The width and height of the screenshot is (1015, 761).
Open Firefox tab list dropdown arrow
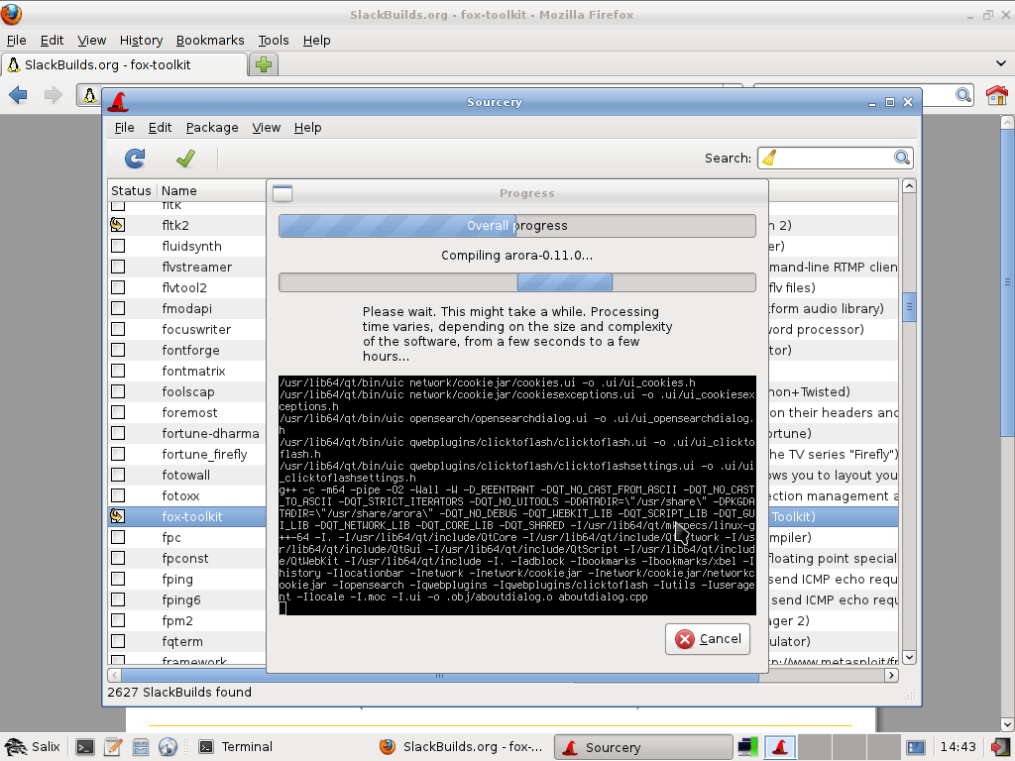point(1001,63)
